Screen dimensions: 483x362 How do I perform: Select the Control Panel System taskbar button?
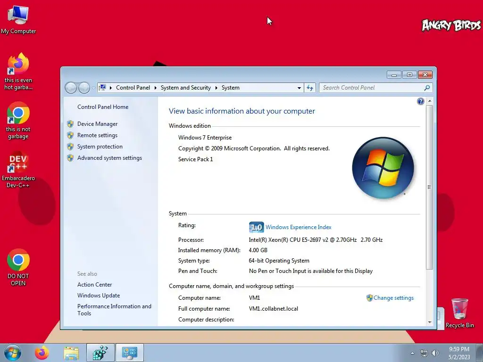[x=129, y=353]
